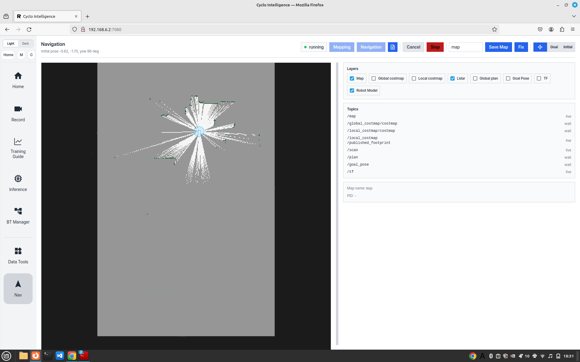
Task: Open the Training Guide chart icon
Action: click(x=18, y=141)
